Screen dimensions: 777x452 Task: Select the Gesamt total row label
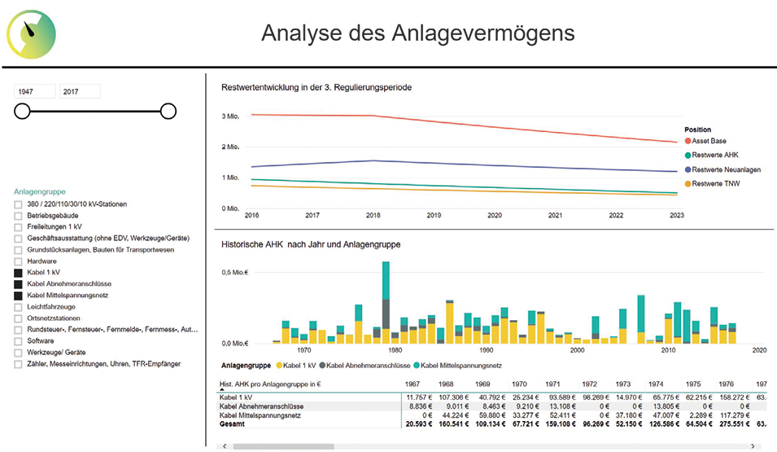234,423
